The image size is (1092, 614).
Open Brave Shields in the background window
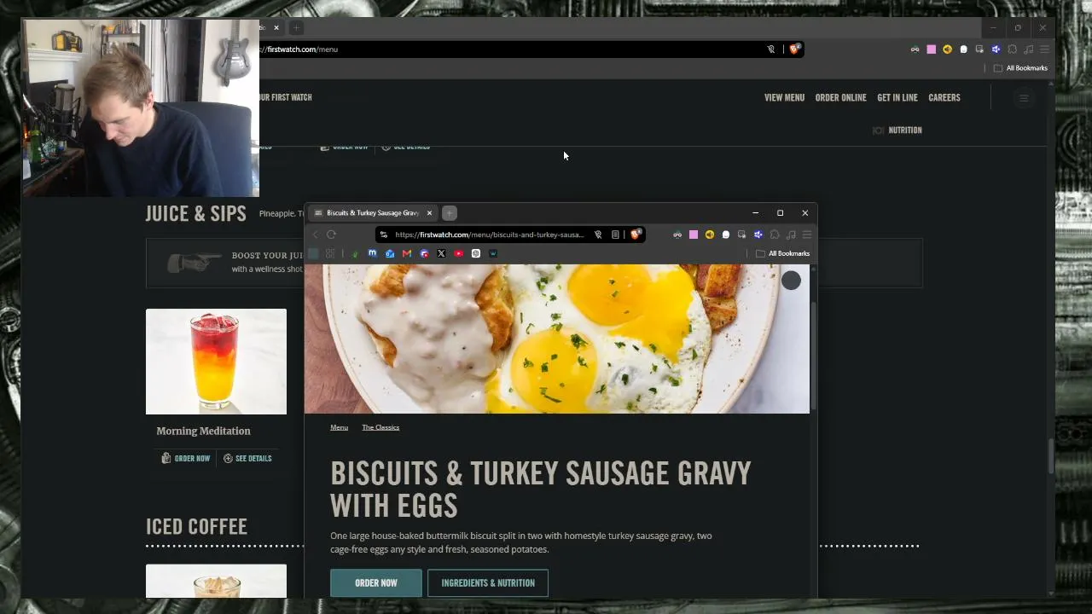tap(794, 49)
